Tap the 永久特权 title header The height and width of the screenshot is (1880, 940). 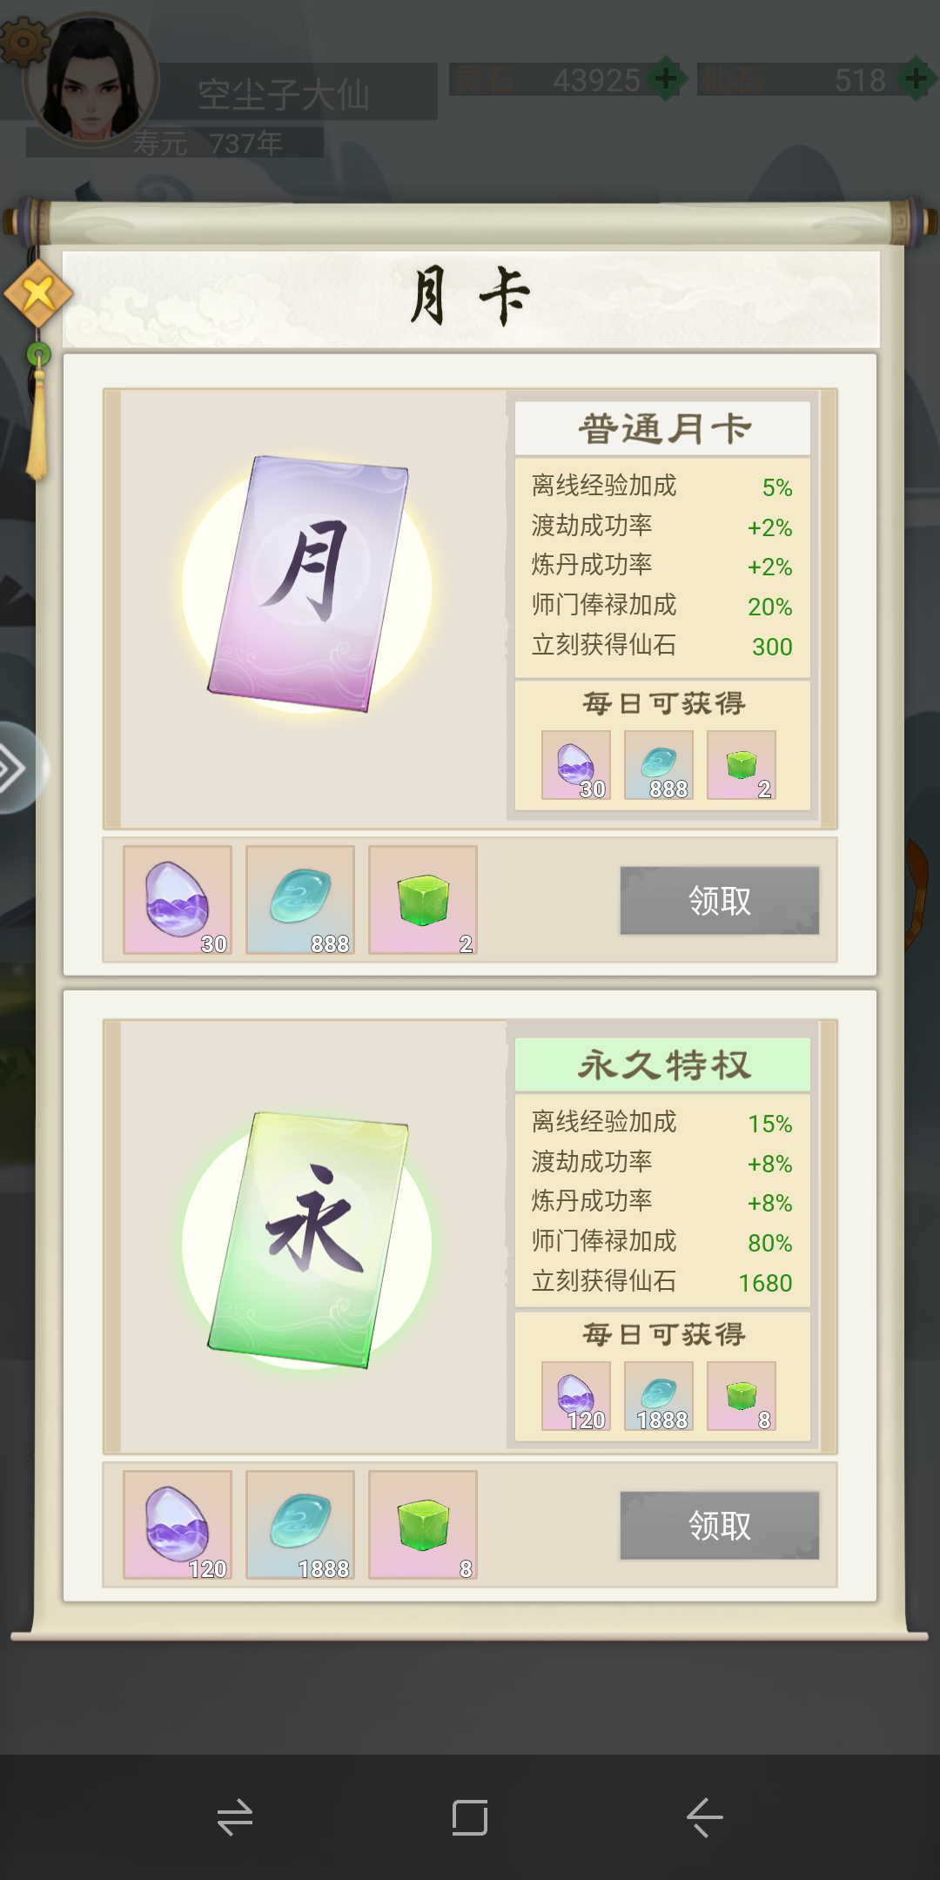pos(662,1064)
